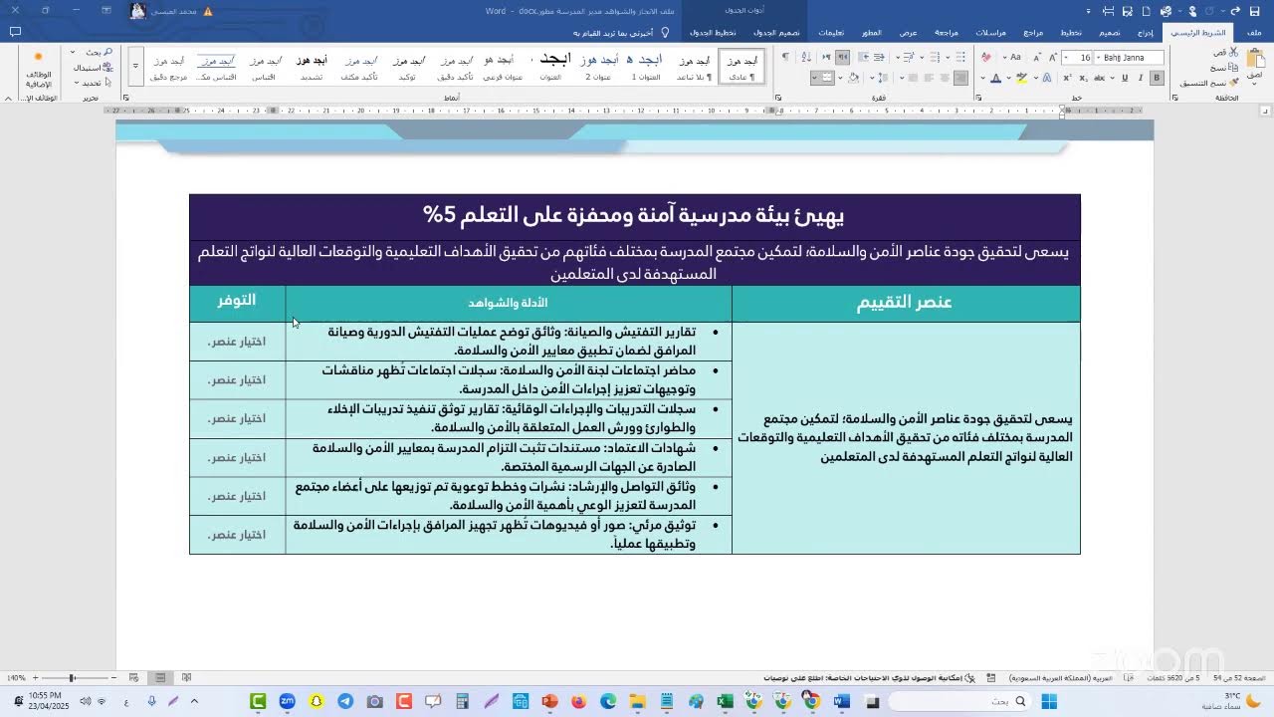Toggle Bold formatting button
The height and width of the screenshot is (717, 1274).
pyautogui.click(x=1157, y=78)
